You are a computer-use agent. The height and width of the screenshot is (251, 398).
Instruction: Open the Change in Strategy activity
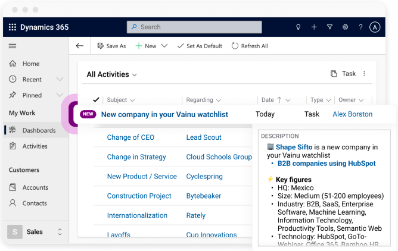coord(136,157)
